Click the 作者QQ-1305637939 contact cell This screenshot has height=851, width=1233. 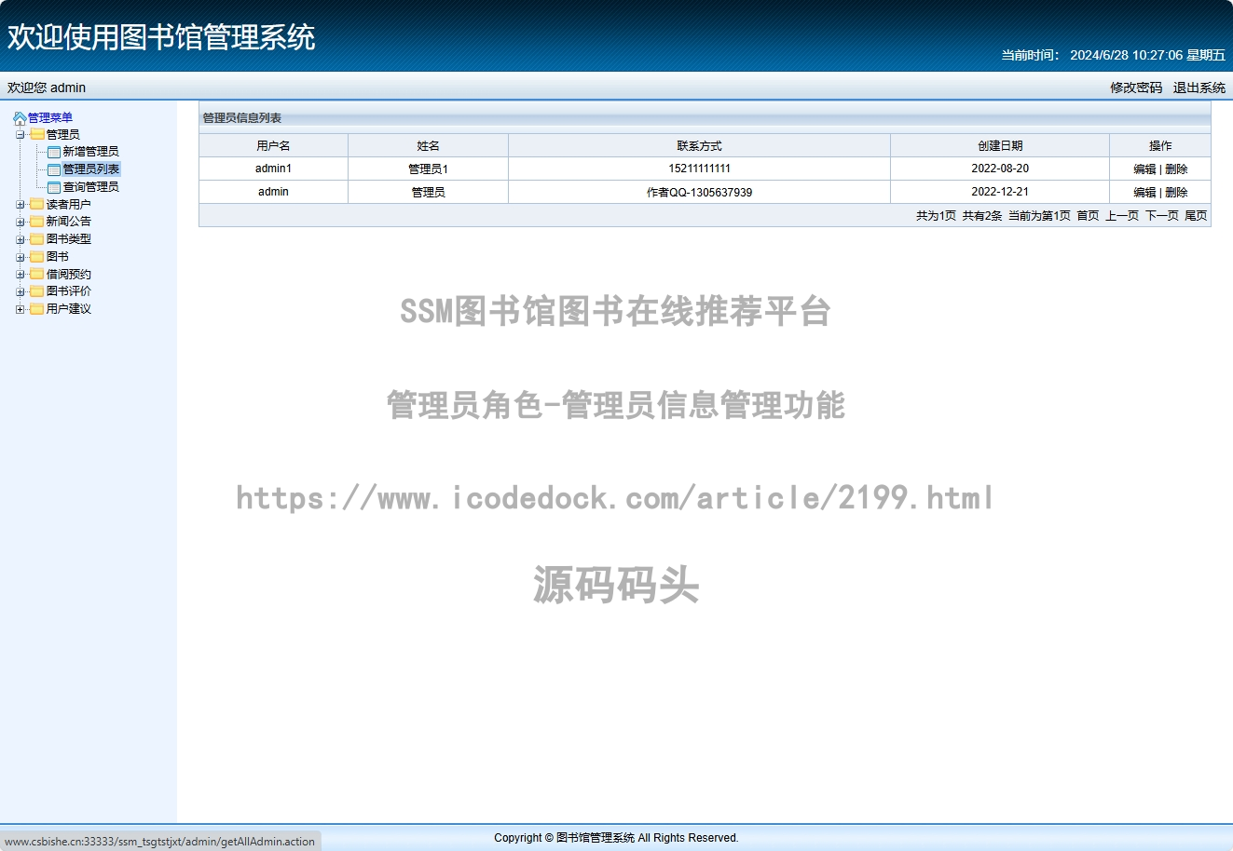tap(699, 192)
